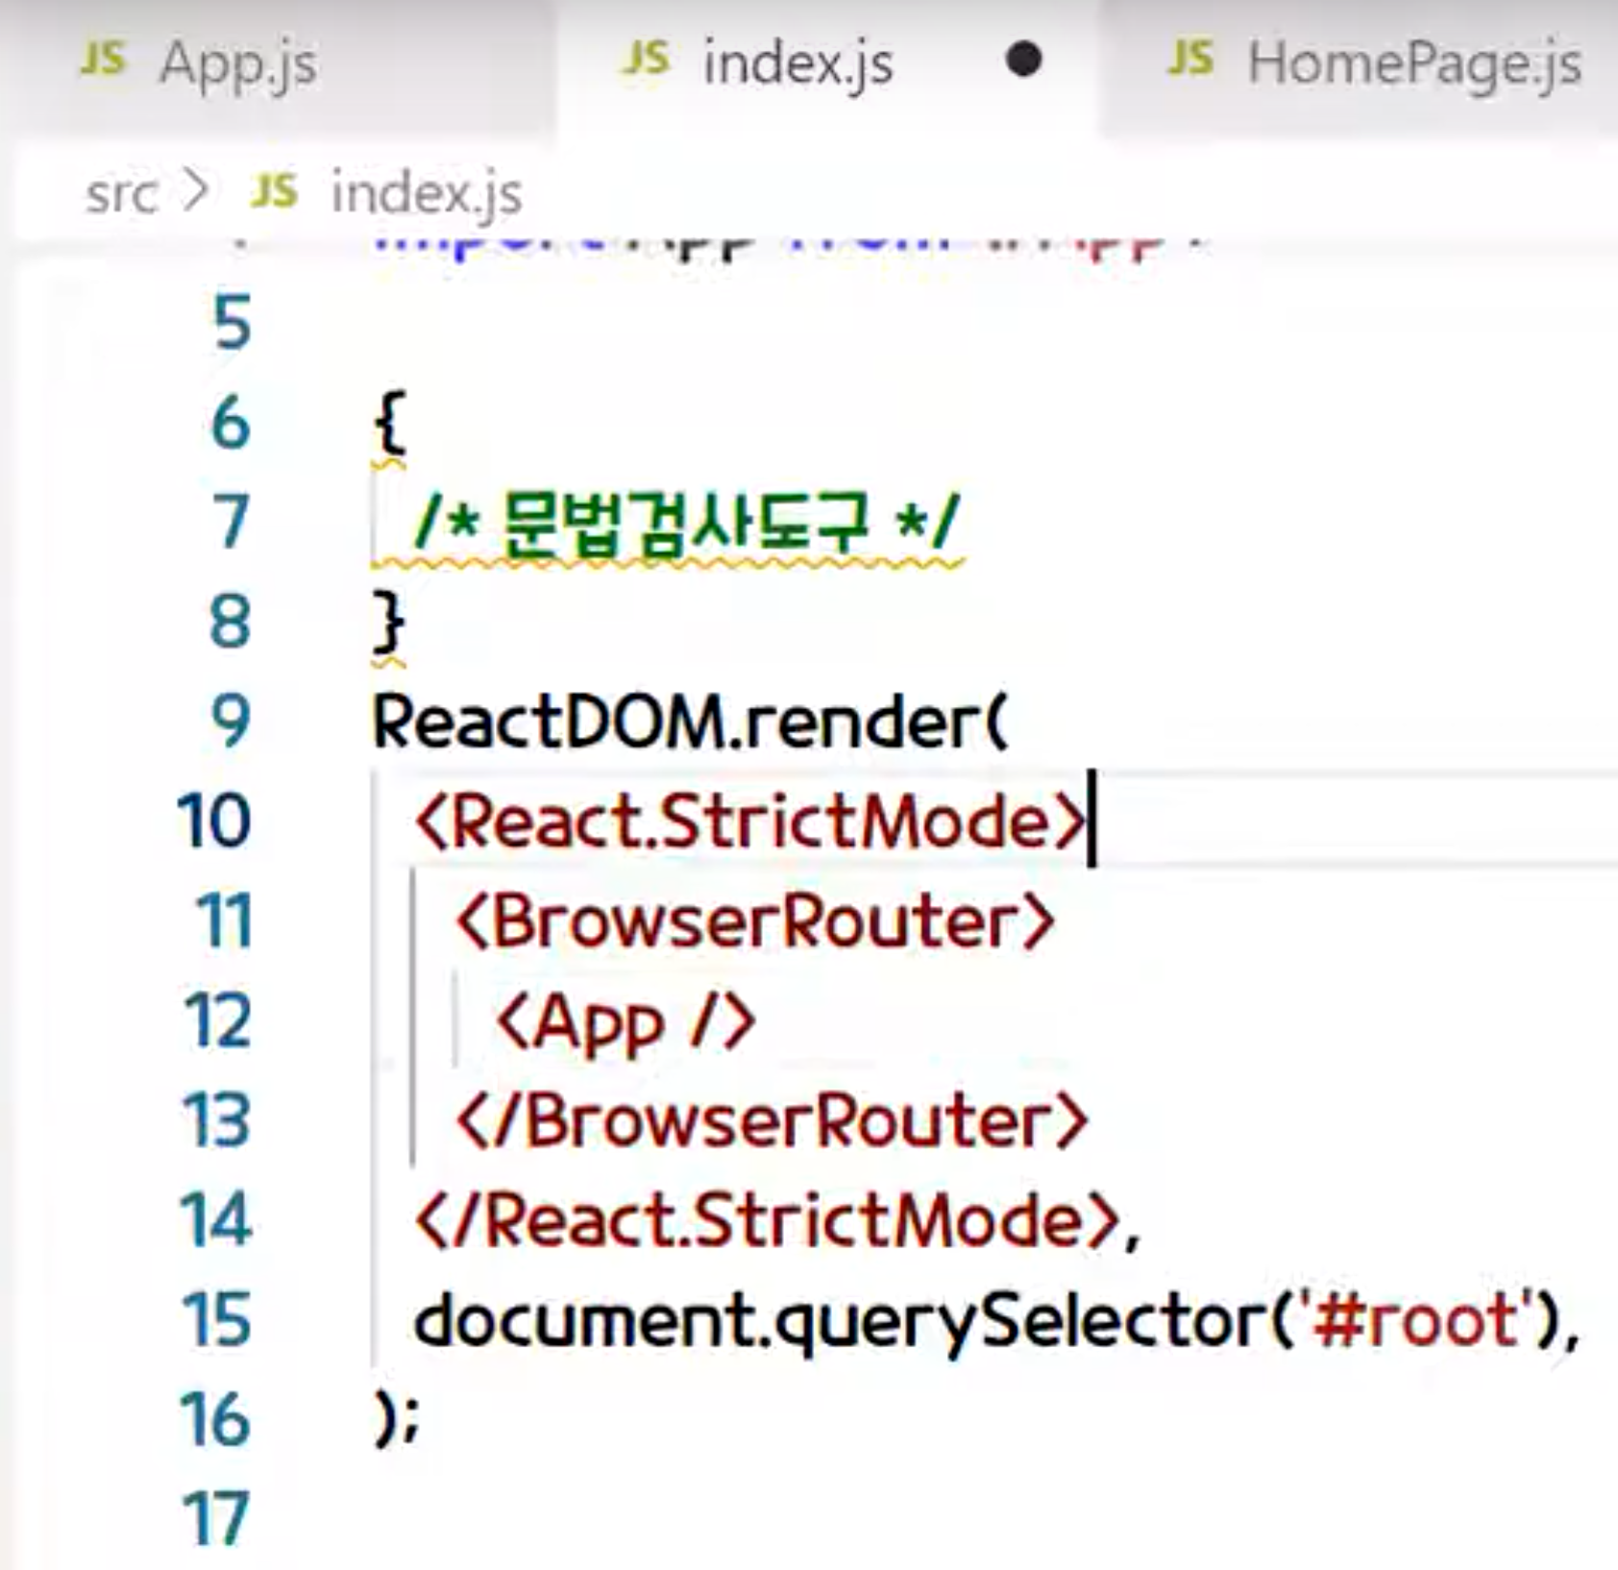Click line number 15 in gutter
Image resolution: width=1618 pixels, height=1570 pixels.
(x=217, y=1320)
